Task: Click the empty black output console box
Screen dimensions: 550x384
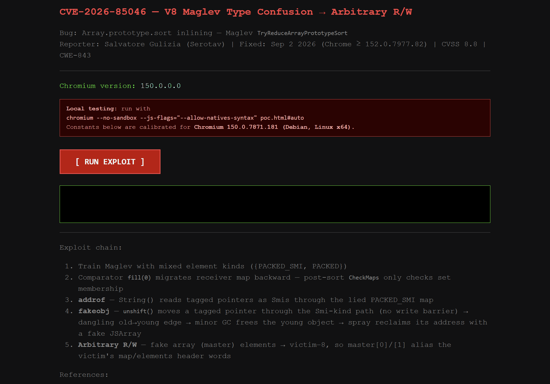Action: [275, 204]
